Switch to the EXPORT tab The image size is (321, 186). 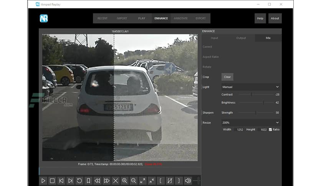click(200, 18)
